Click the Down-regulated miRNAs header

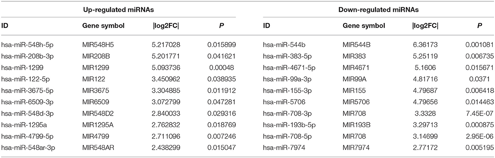tap(378, 10)
